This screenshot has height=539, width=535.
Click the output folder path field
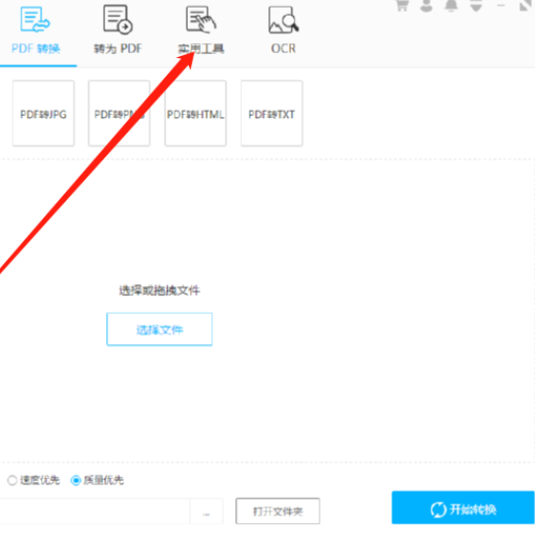point(94,511)
